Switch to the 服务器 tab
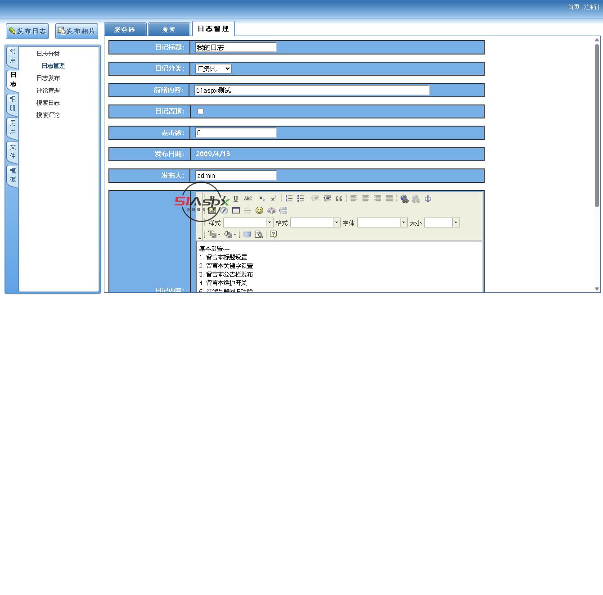The image size is (603, 595). click(x=125, y=29)
